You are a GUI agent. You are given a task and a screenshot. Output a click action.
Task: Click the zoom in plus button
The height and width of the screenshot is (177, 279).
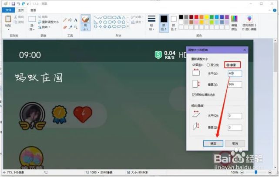pos(270,172)
